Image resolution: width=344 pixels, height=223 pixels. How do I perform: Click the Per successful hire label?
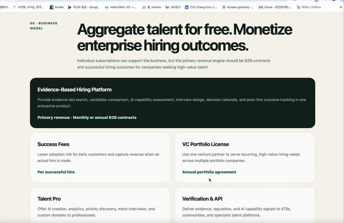(56, 172)
